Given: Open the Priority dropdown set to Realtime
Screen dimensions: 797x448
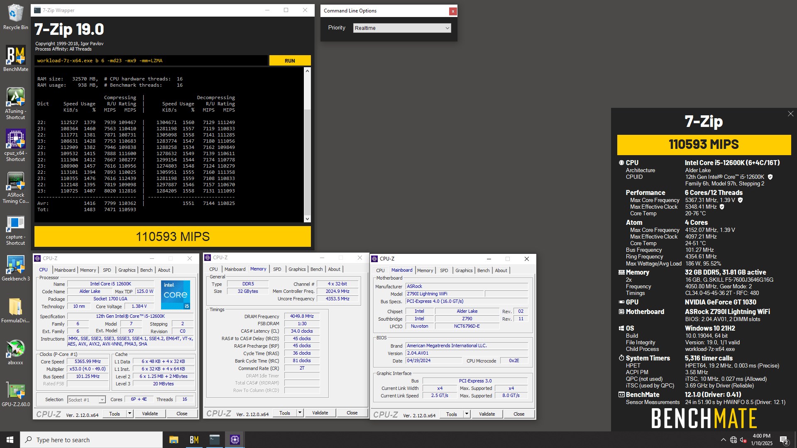Looking at the screenshot, I should pyautogui.click(x=402, y=28).
